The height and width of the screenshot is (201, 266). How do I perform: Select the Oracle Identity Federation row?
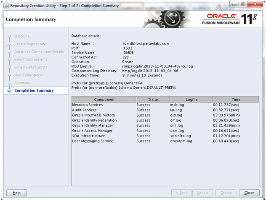click(x=165, y=120)
